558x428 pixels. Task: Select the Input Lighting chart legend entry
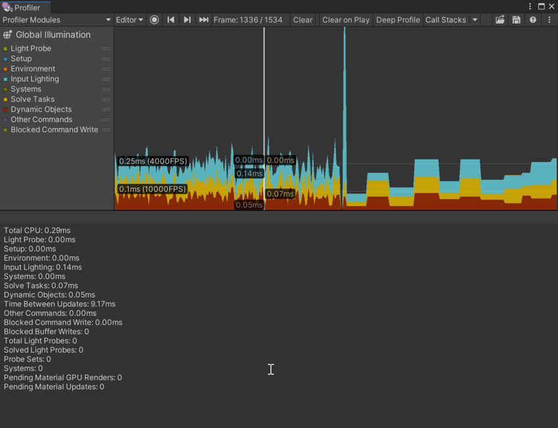click(33, 79)
